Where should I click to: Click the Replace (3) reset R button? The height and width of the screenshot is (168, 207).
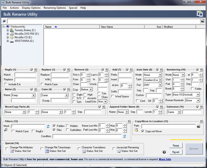click(x=68, y=70)
